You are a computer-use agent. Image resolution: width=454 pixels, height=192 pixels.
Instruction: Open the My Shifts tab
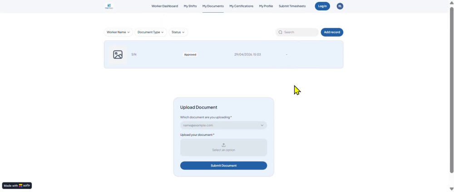coord(190,6)
